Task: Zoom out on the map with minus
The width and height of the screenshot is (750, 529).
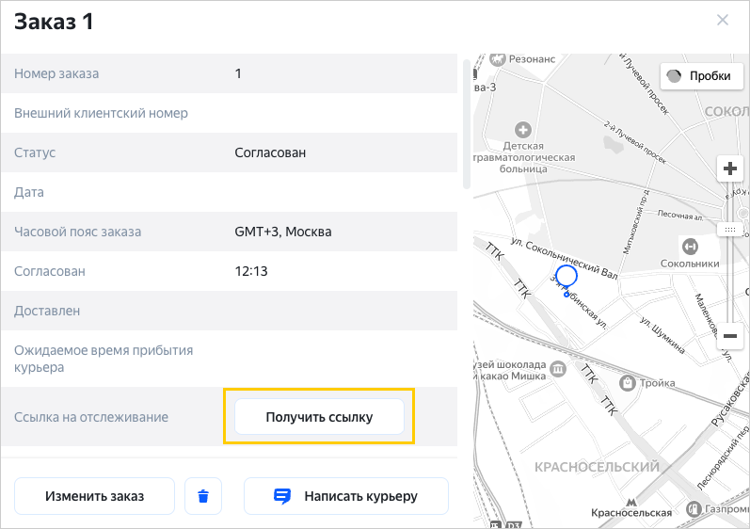Action: click(x=730, y=335)
